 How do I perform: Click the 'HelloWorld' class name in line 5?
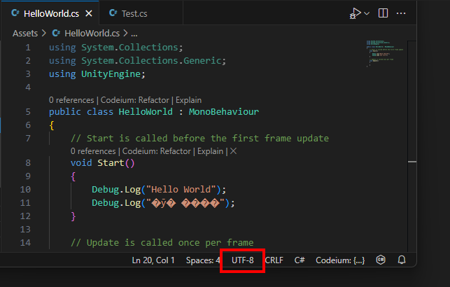[x=146, y=111]
